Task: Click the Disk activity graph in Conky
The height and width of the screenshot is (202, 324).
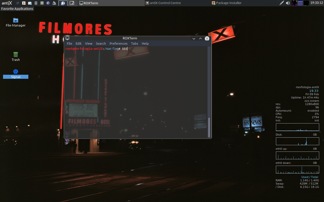Action: tap(297, 141)
